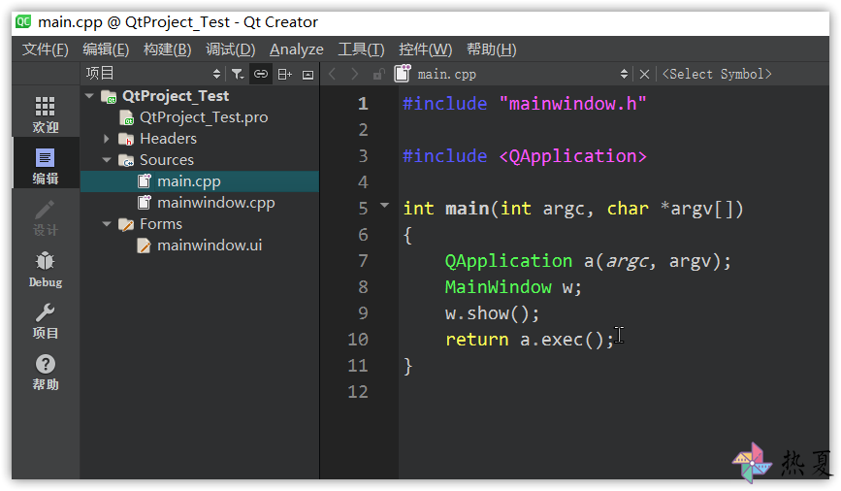841x491 pixels.
Task: Click the Qt Creator logo in title bar
Action: (x=23, y=22)
